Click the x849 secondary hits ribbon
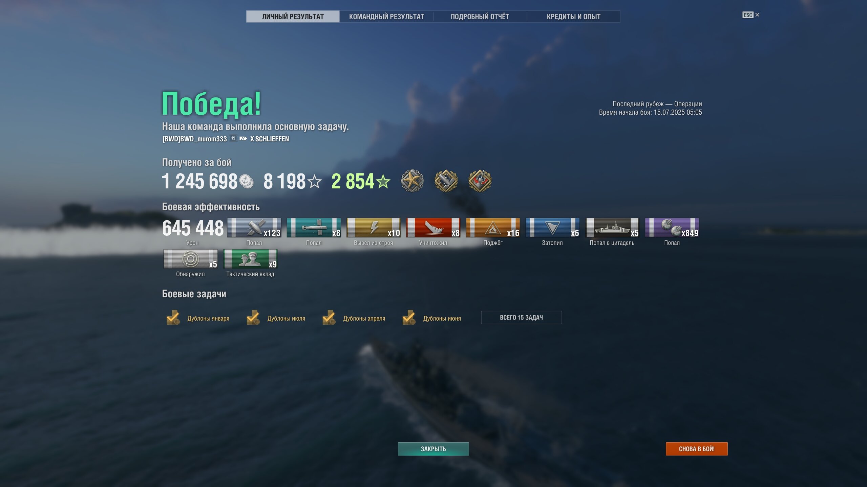This screenshot has width=867, height=487. pos(672,228)
